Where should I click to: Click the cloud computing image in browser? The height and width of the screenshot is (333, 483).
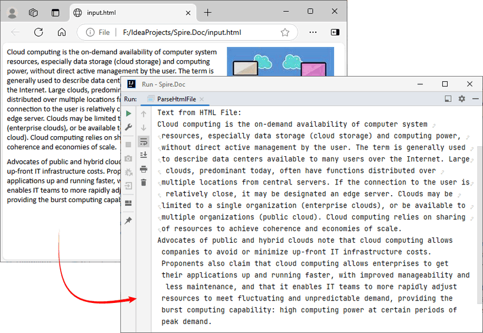click(x=280, y=61)
